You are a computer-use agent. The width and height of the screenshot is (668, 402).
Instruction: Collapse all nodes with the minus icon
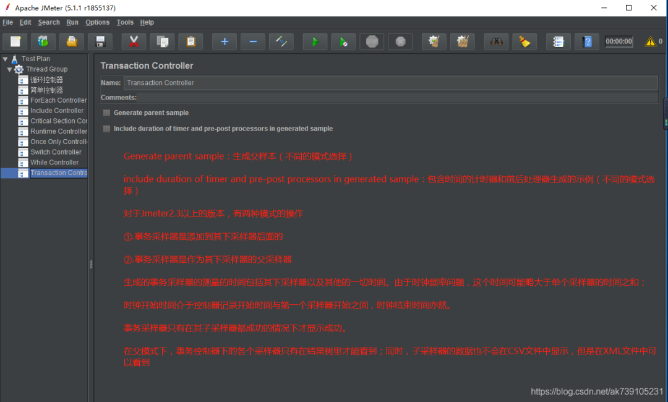click(x=253, y=41)
